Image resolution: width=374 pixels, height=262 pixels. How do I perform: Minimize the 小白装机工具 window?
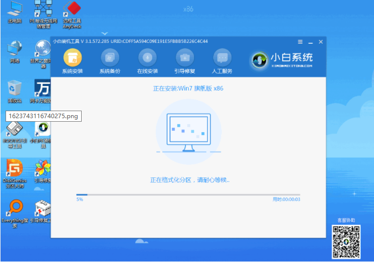pos(310,42)
